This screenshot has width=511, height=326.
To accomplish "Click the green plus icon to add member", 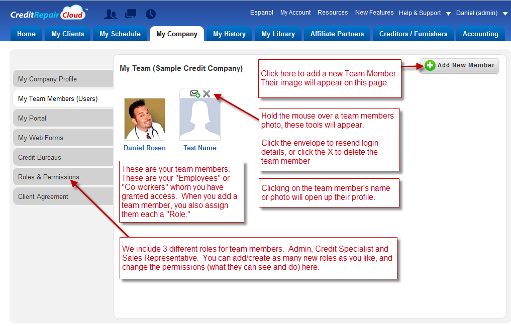I will click(430, 65).
